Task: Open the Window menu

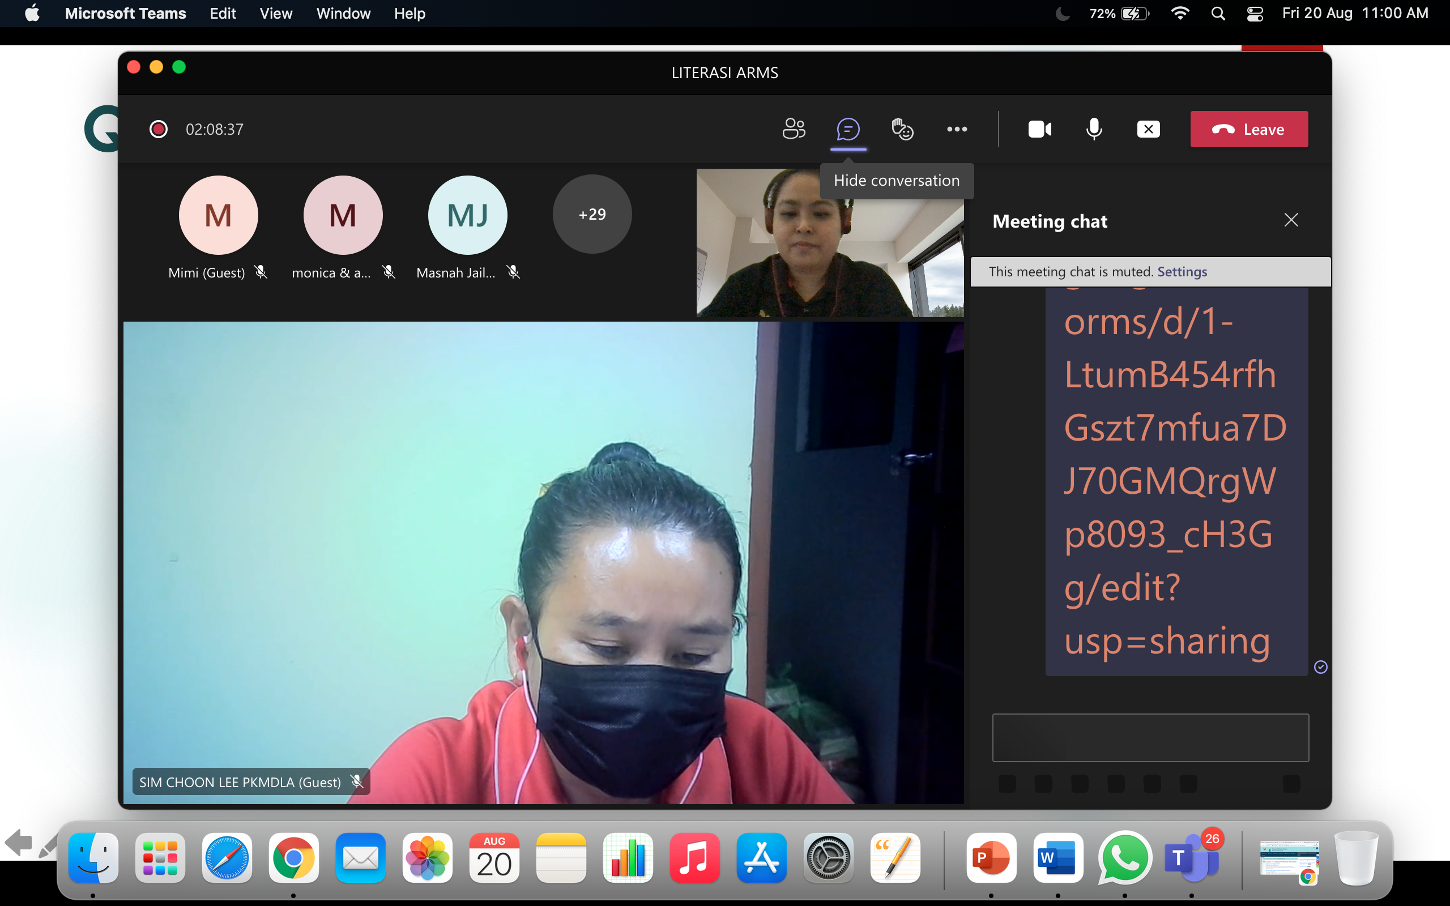Action: (x=343, y=13)
